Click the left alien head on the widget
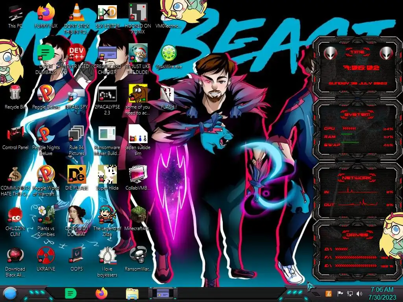The height and width of the screenshot is (302, 403). click(331, 53)
